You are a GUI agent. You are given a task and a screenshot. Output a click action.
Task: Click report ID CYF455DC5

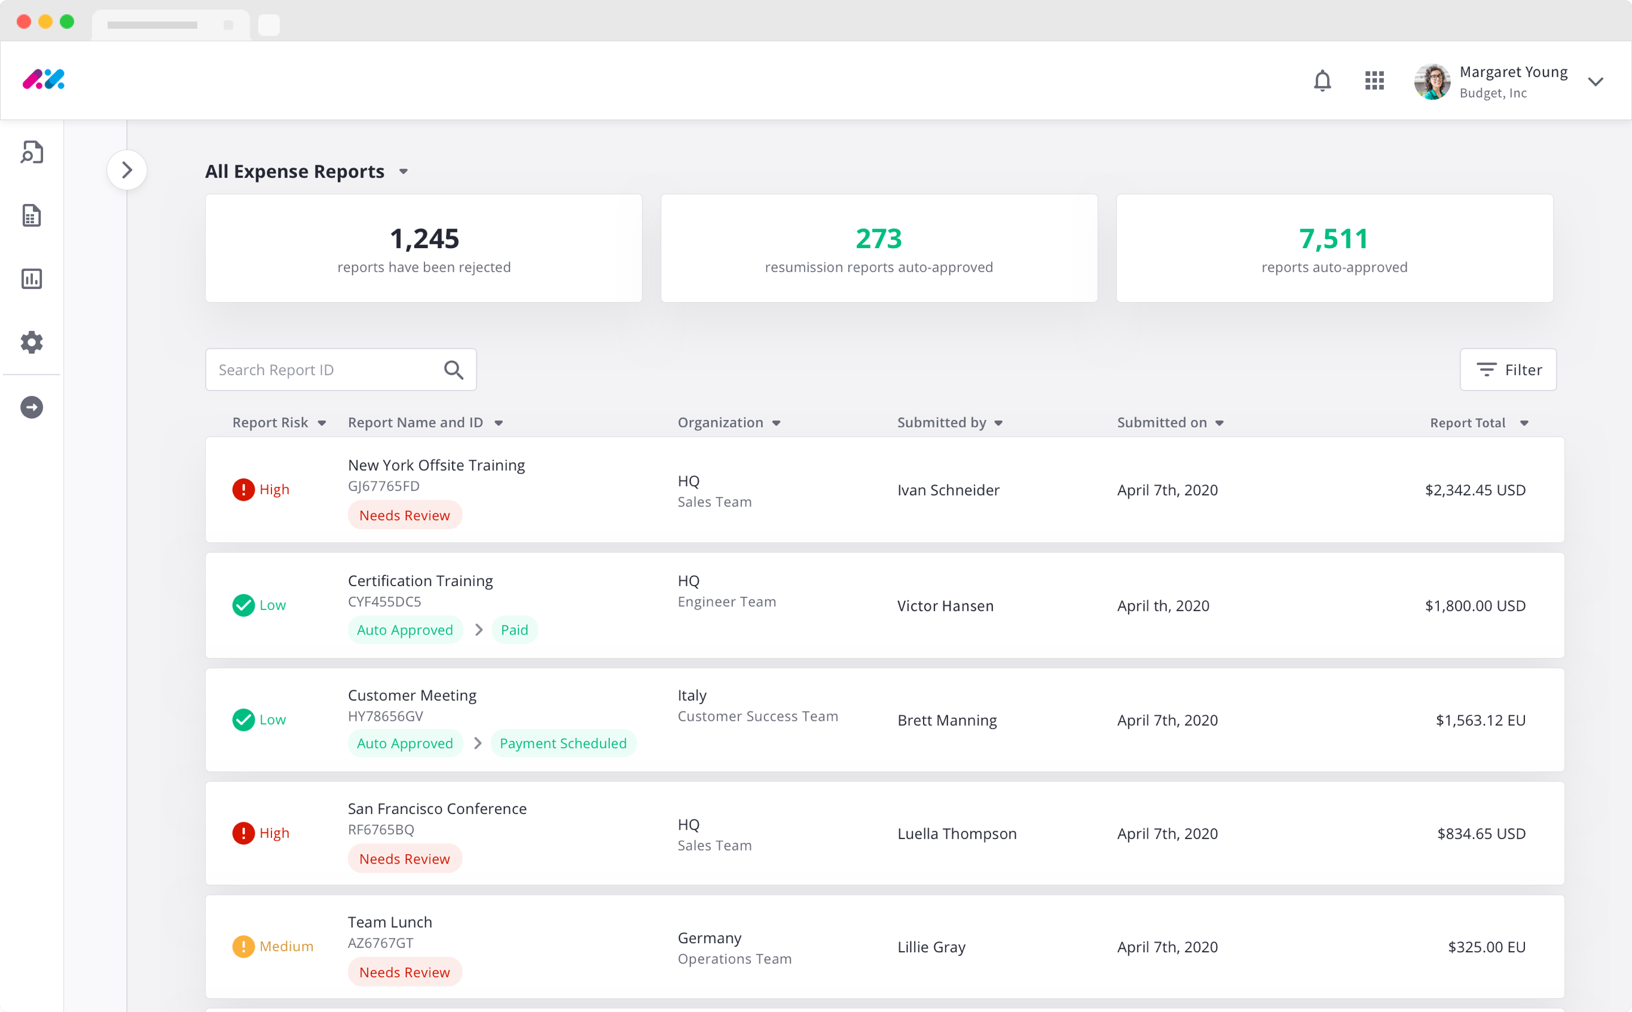pos(384,602)
